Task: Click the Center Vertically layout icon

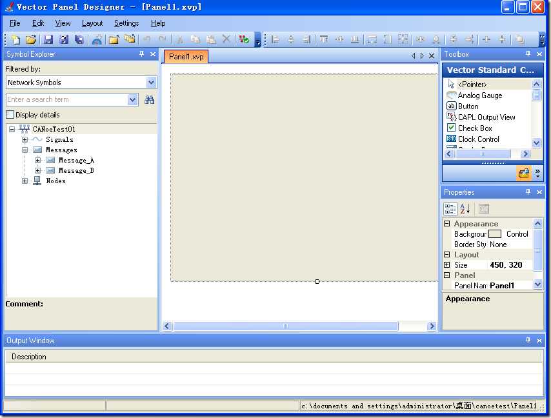Action: pos(502,40)
